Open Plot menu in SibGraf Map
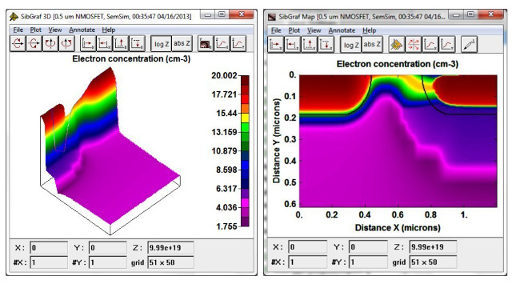The height and width of the screenshot is (288, 512). pyautogui.click(x=294, y=30)
